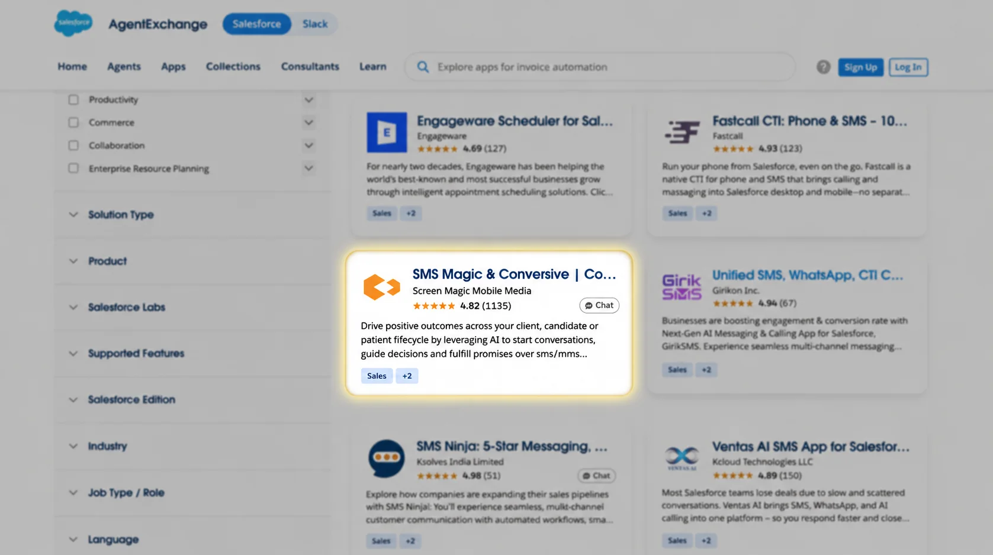Click +2 tag on SMS Magic card

click(407, 376)
